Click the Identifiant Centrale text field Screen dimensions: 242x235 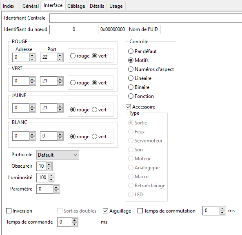pyautogui.click(x=146, y=18)
